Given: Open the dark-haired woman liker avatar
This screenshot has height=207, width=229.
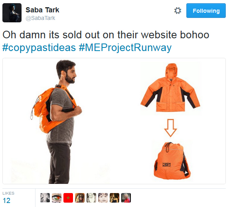Looking at the screenshot, I should pos(114,198).
